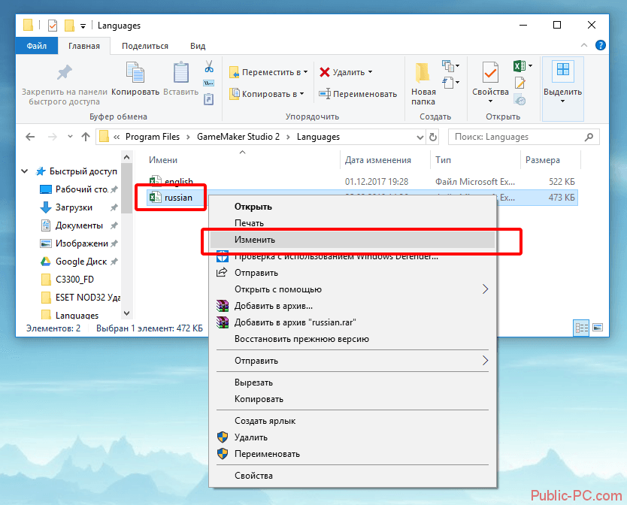Expand the Select (Выделить) dropdown
This screenshot has height=505, width=627.
[x=562, y=83]
